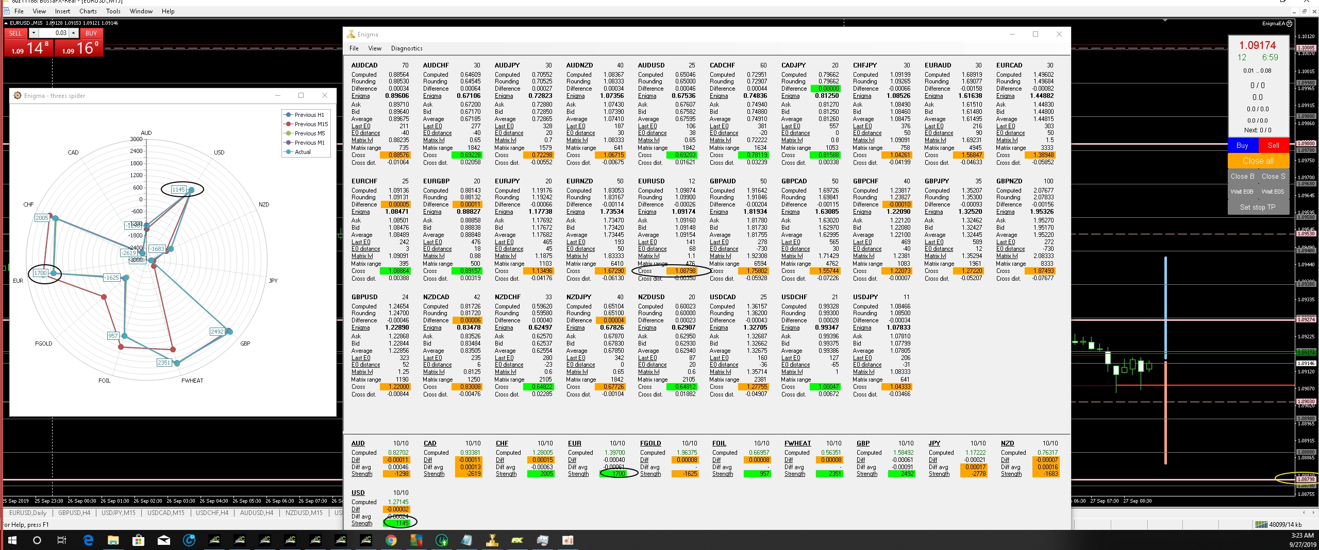
Task: Open the monitor chart taskbar icon
Action: click(542, 540)
